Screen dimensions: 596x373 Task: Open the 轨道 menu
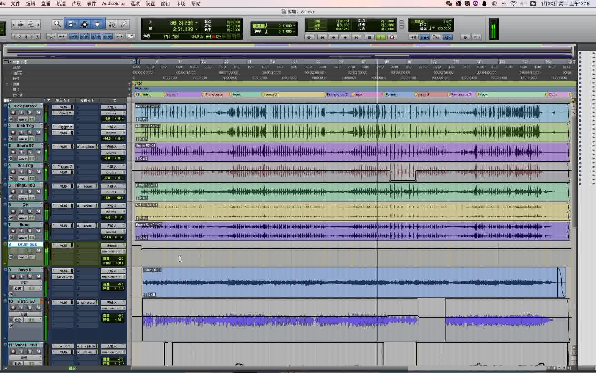pos(61,3)
